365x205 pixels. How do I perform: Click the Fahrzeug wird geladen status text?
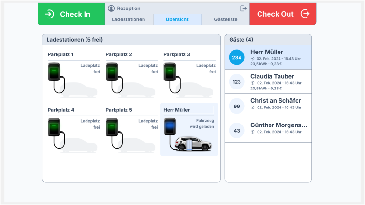202,124
